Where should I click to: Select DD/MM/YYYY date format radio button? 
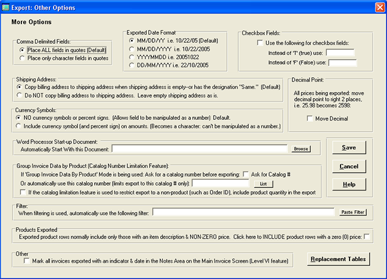[131, 65]
